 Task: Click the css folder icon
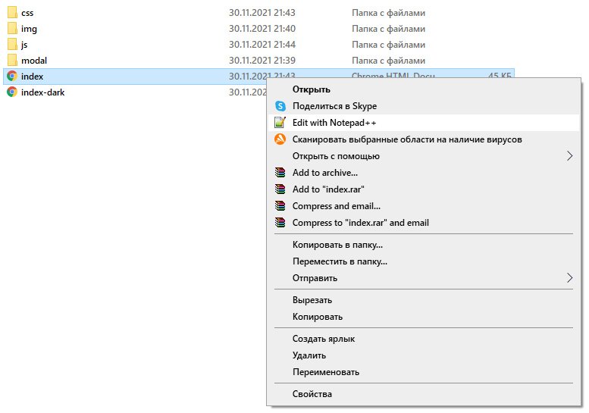pos(11,13)
